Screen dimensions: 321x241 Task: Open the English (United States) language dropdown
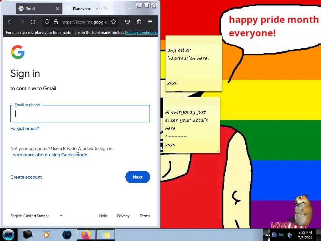tap(36, 216)
